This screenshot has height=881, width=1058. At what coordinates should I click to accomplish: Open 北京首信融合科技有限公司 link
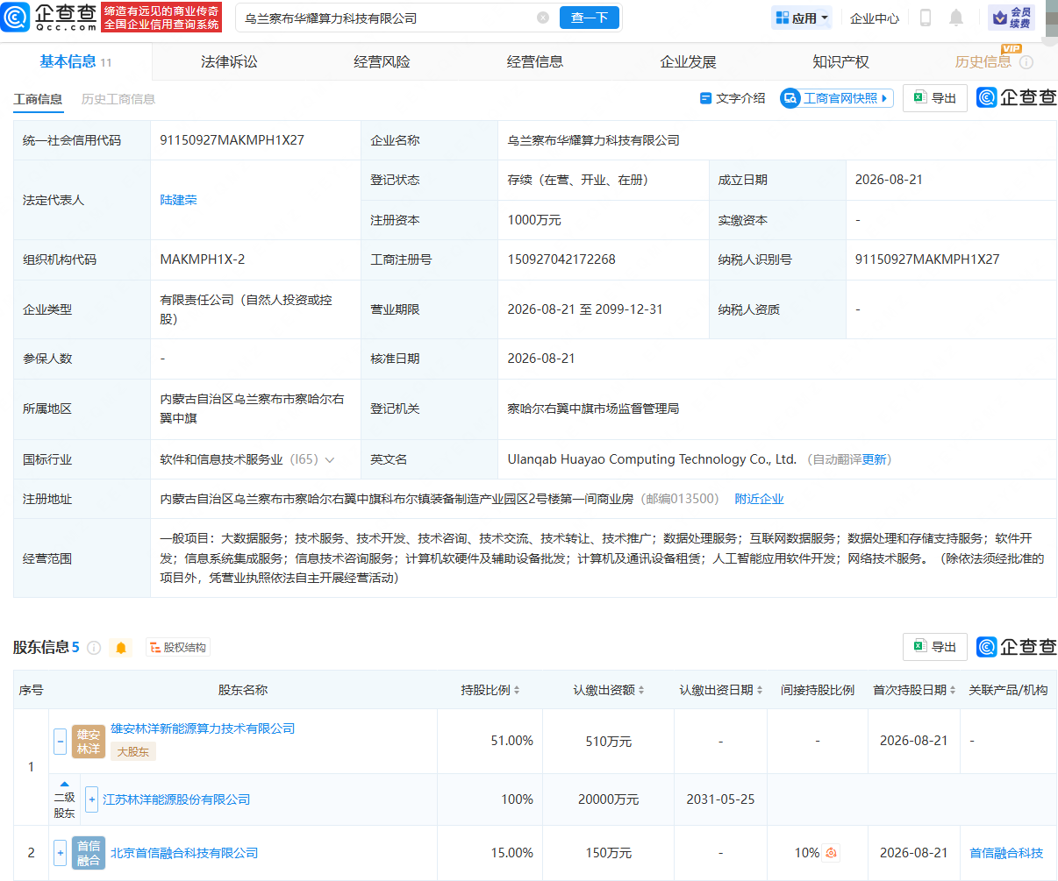coord(184,853)
